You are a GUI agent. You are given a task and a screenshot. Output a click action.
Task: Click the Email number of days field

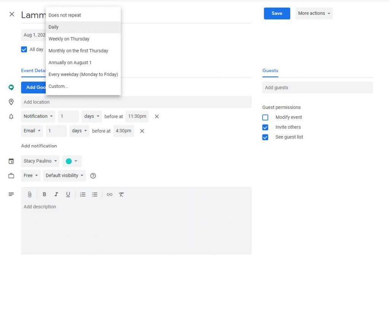[x=56, y=131]
